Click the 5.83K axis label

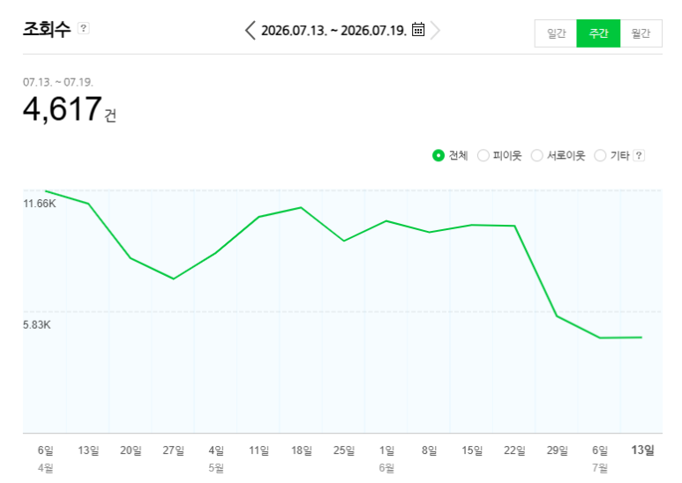37,325
